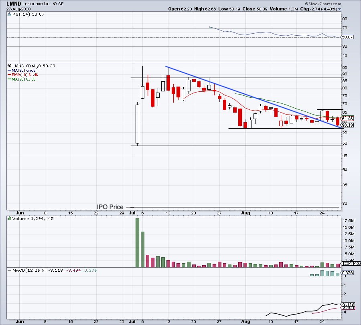361x325 pixels.
Task: Click the 'High 62.66' value in header
Action: (205, 9)
